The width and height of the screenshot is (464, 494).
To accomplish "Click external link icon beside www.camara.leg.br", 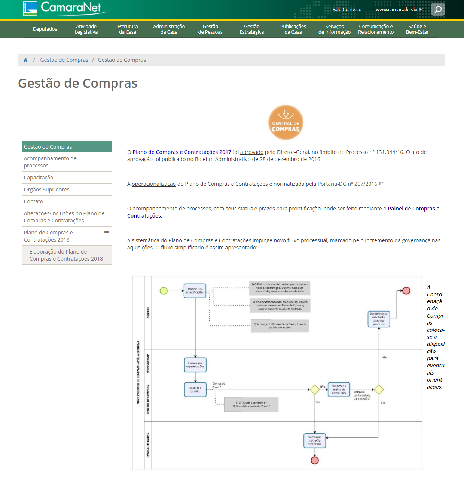I will (421, 10).
